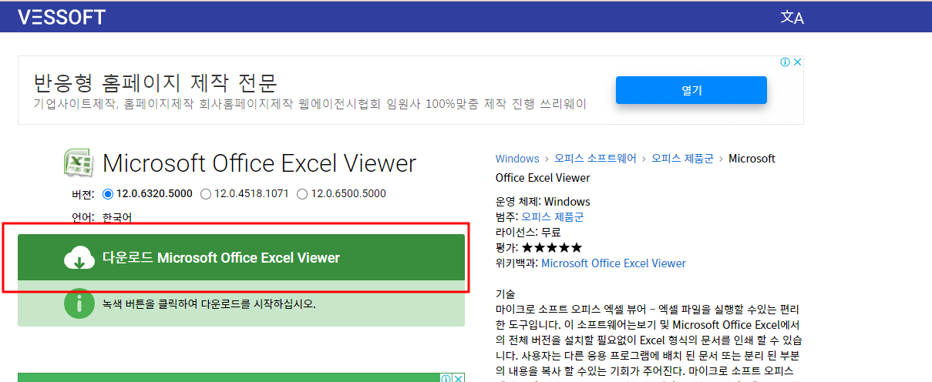Viewport: 932px width, 382px height.
Task: Close the bottom green ad
Action: point(458,378)
